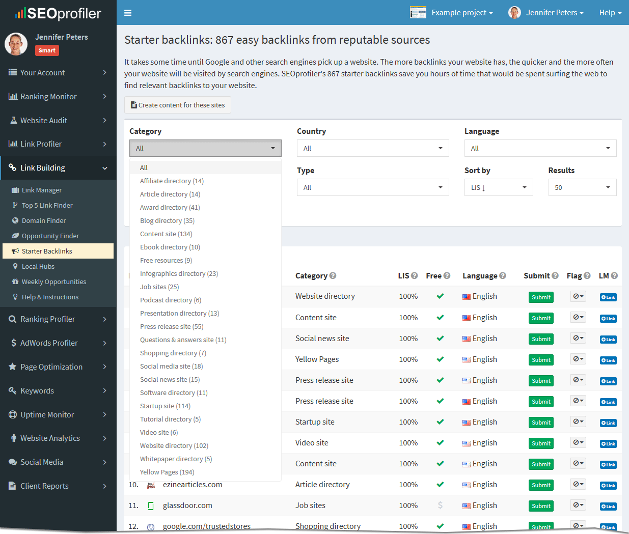Click Link icon in Job sites row
Viewport: 629px width, 534px height.
608,507
